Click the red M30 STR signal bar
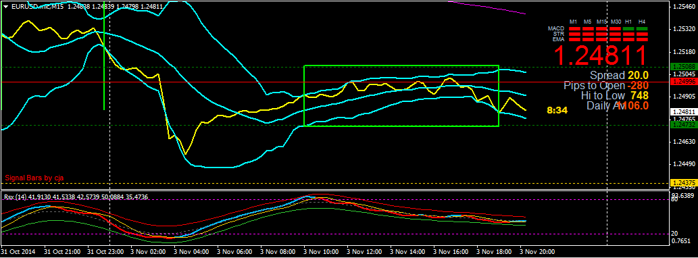 pos(615,34)
